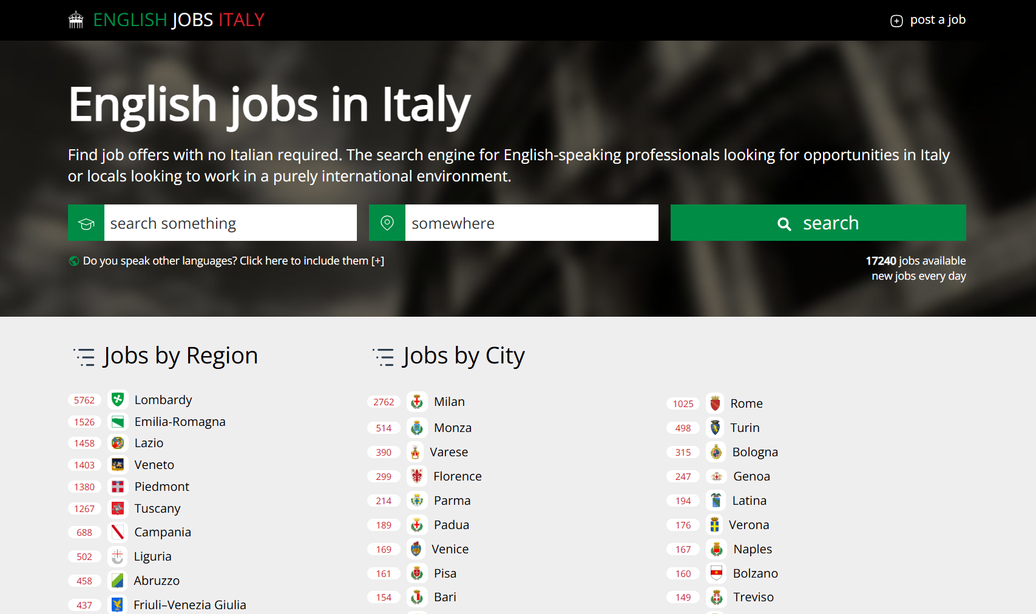Click the somewhere location input field
Viewport: 1036px width, 614px height.
531,223
